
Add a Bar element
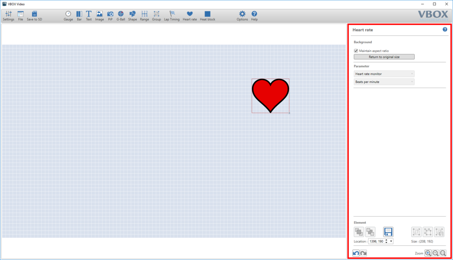click(x=79, y=16)
